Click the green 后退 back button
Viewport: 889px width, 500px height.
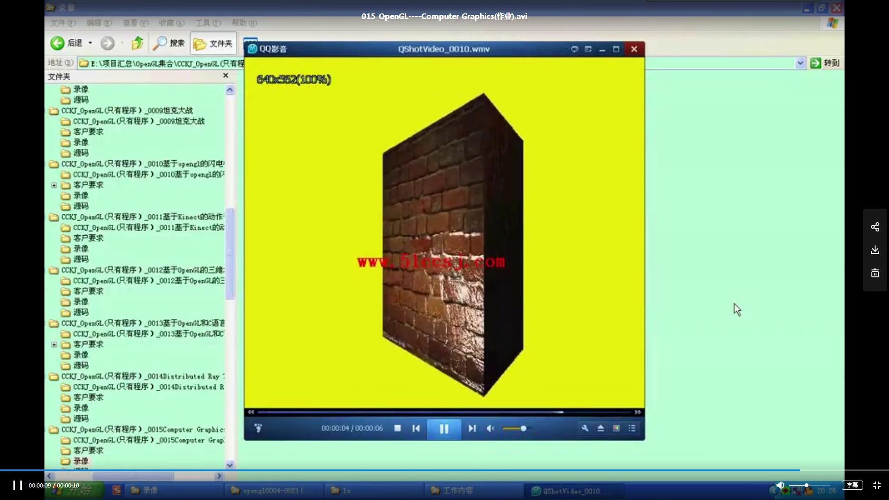pyautogui.click(x=66, y=43)
